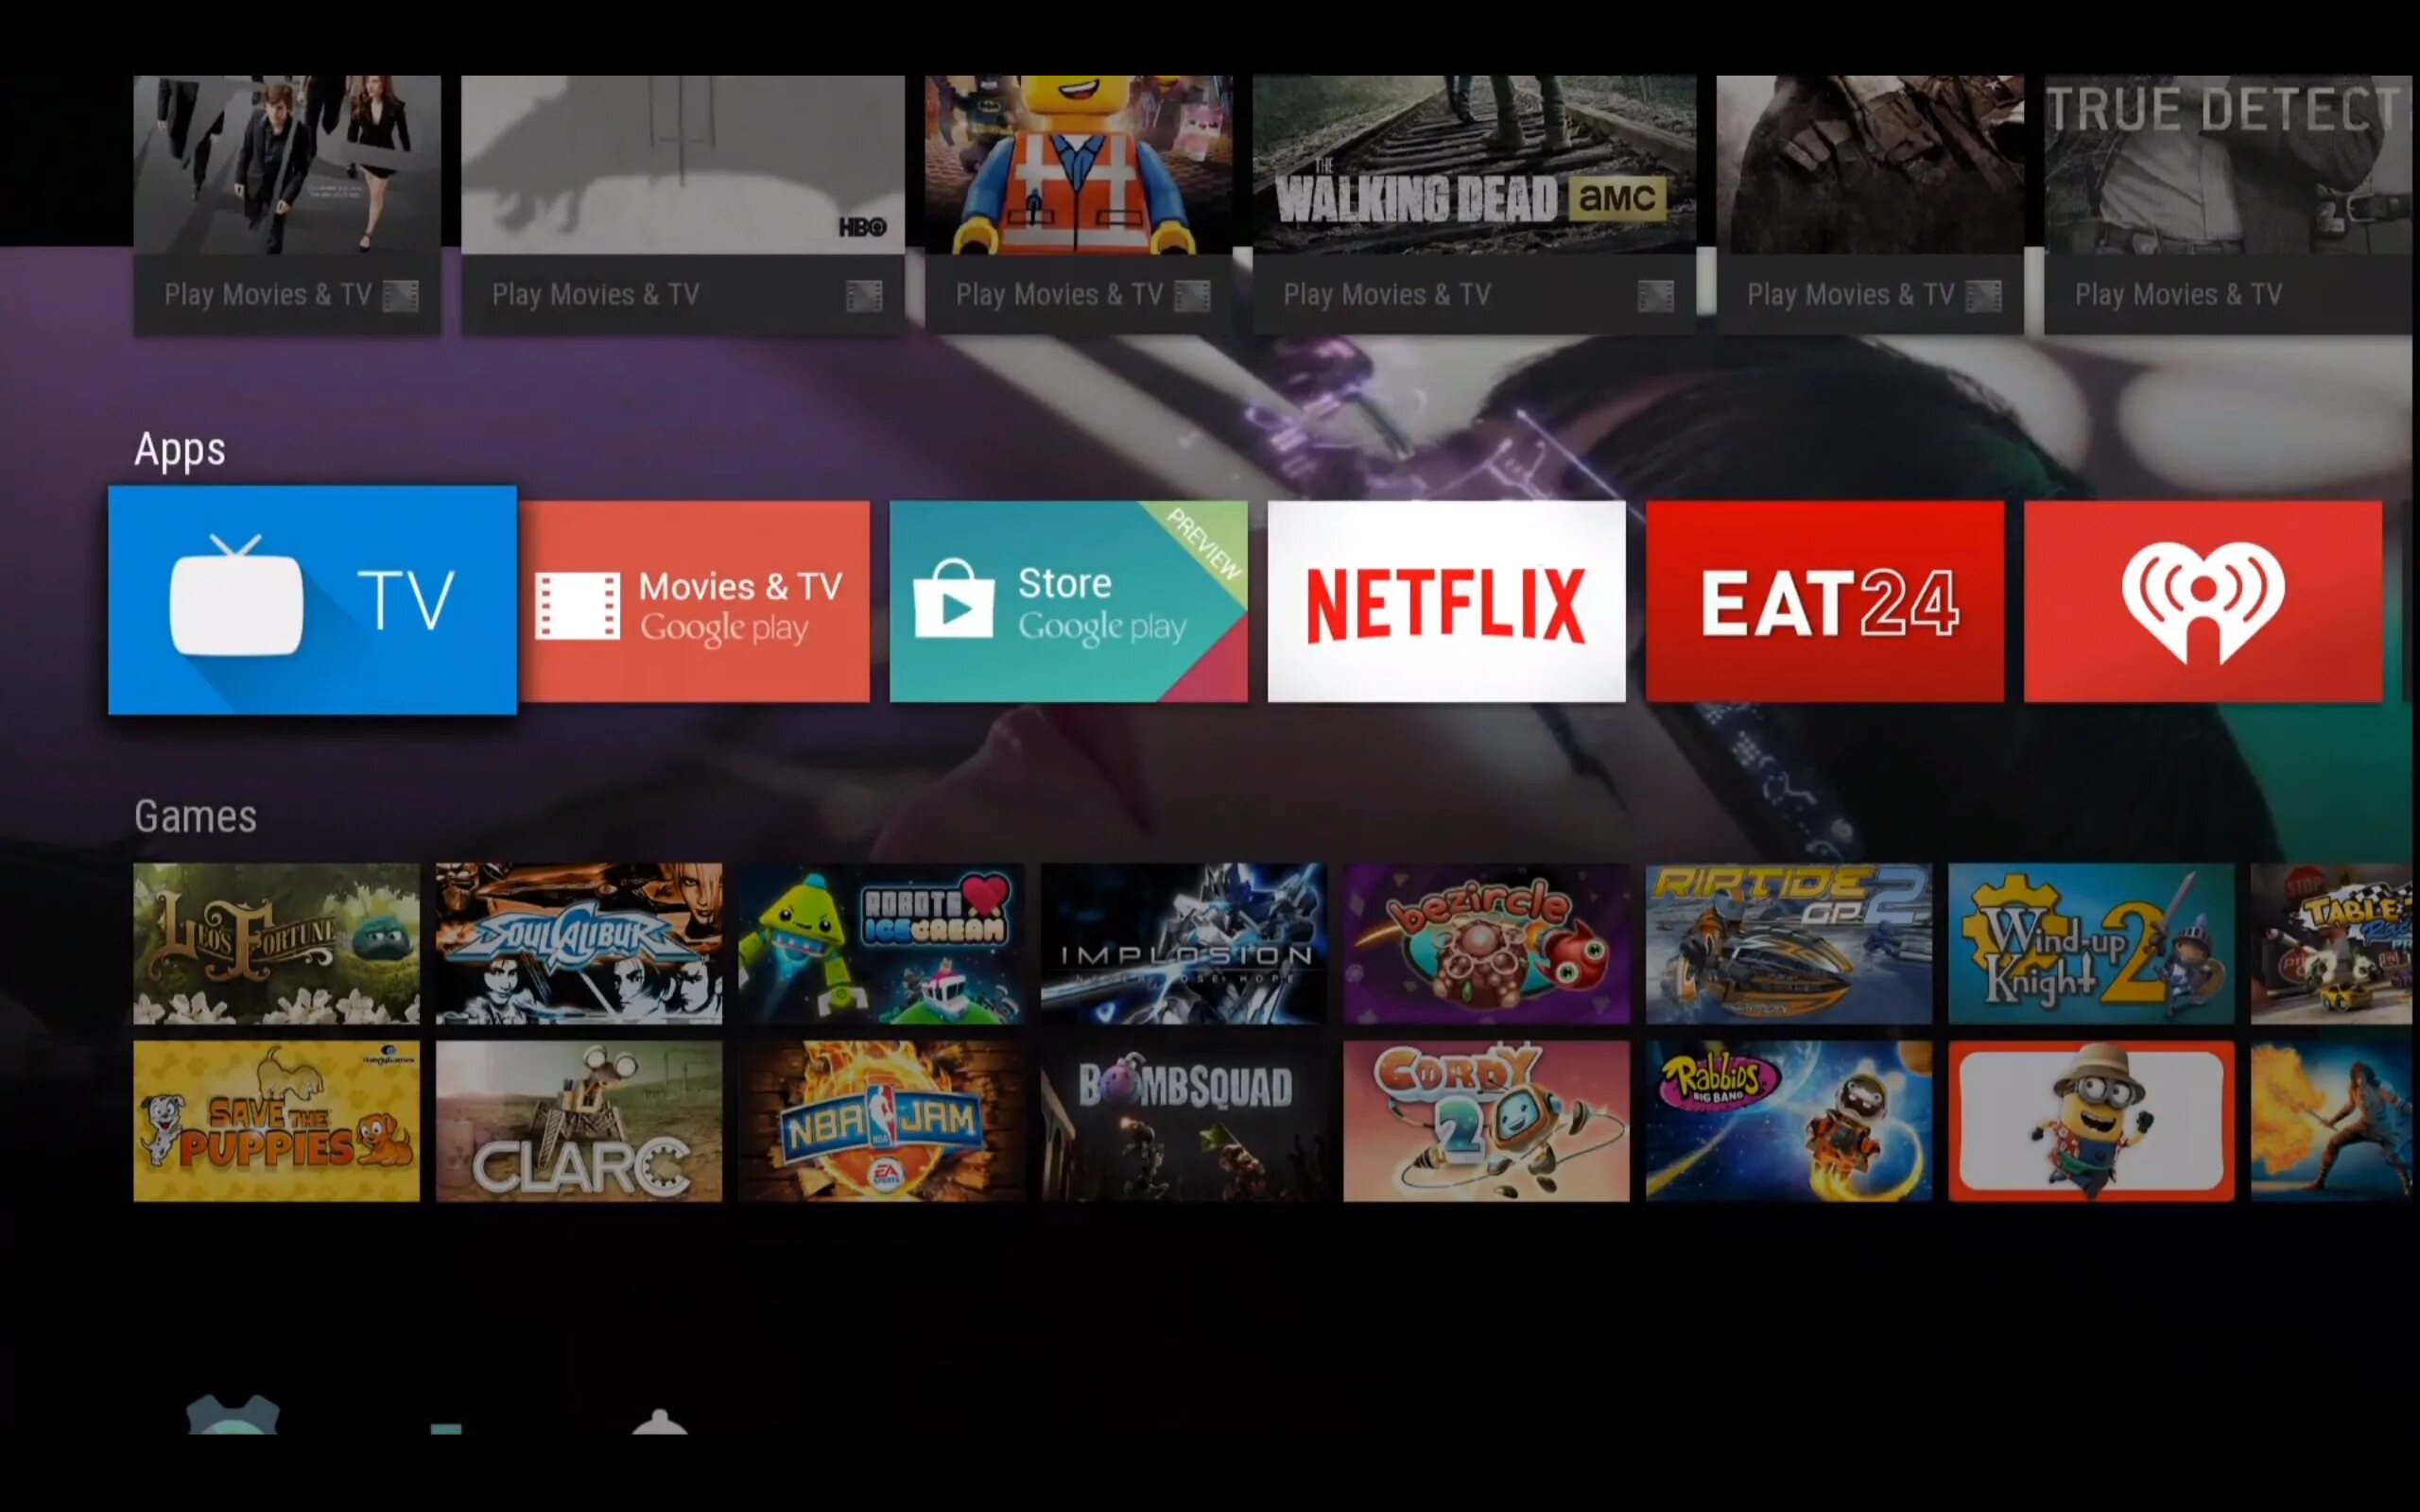Launch SoulCalibur game
Viewport: 2420px width, 1512px height.
[577, 942]
